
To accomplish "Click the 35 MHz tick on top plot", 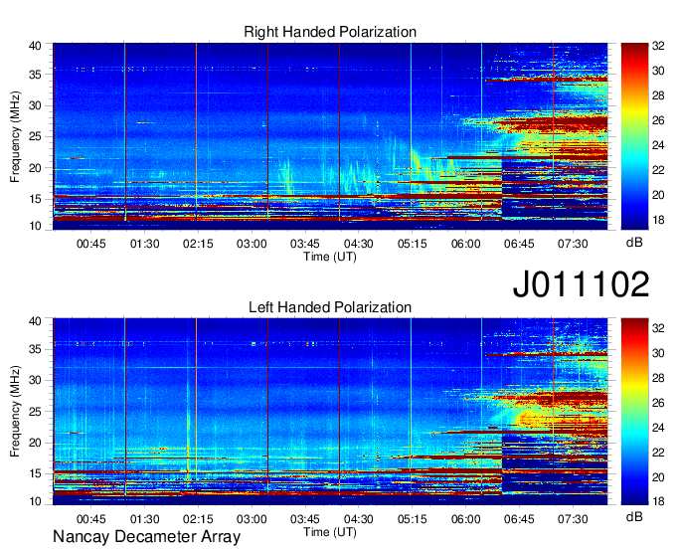I will click(x=35, y=75).
